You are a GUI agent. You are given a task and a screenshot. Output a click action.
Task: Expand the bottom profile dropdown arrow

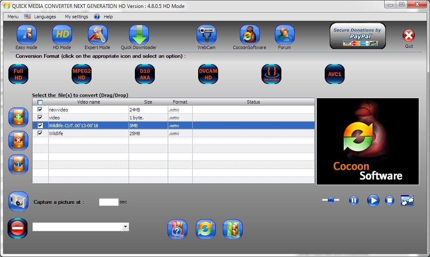pyautogui.click(x=126, y=227)
